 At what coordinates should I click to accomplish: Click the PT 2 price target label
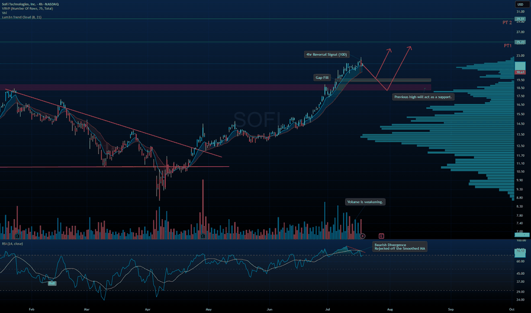coord(507,23)
